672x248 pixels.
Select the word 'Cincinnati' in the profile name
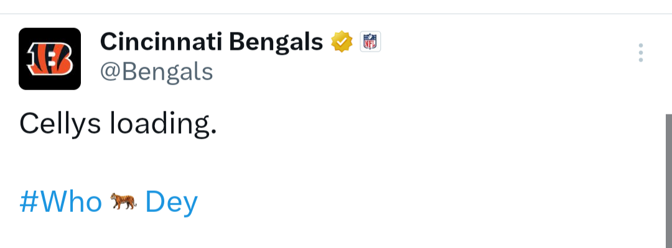(161, 42)
